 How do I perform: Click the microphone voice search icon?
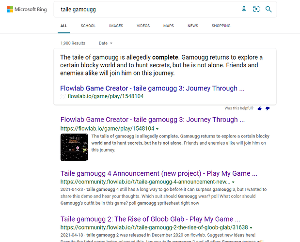coord(244,9)
